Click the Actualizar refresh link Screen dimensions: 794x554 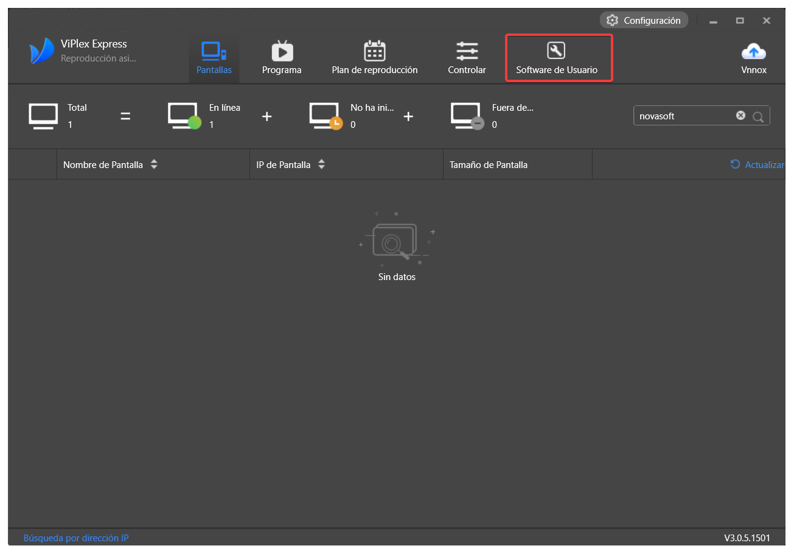click(x=757, y=164)
